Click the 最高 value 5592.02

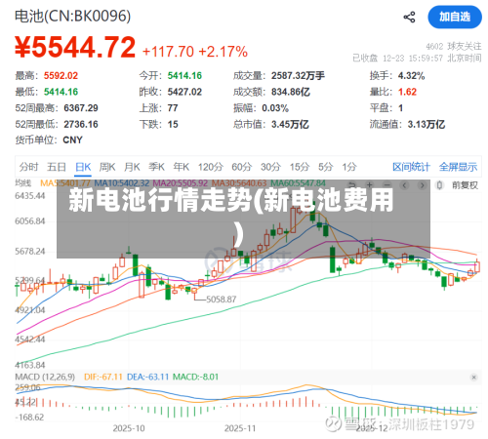(x=61, y=76)
